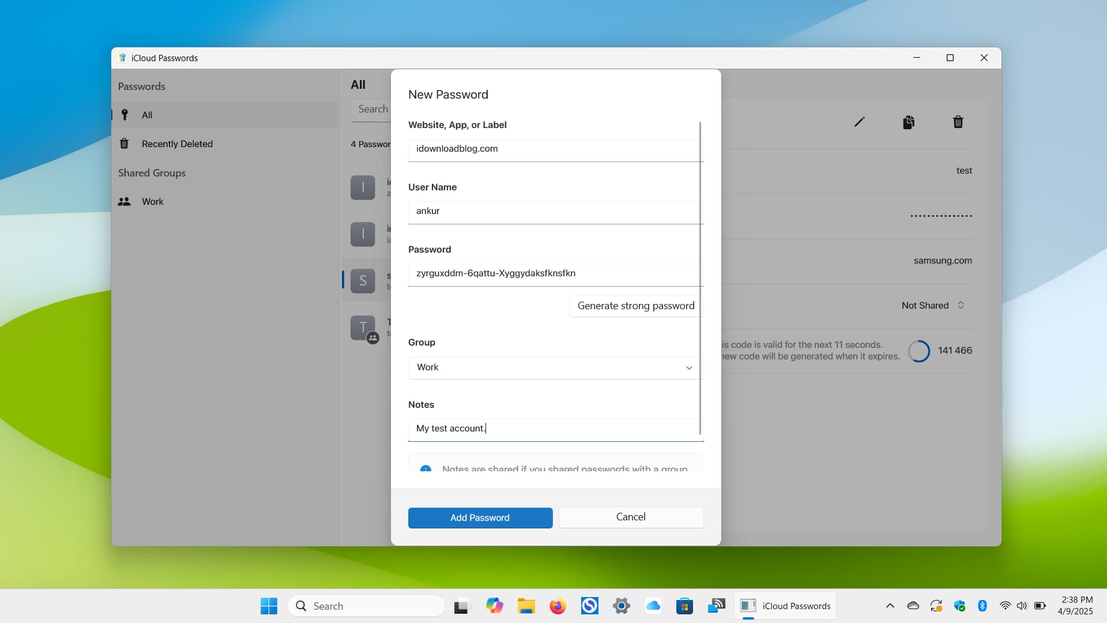Open the Windows Start button
1107x623 pixels.
click(269, 606)
